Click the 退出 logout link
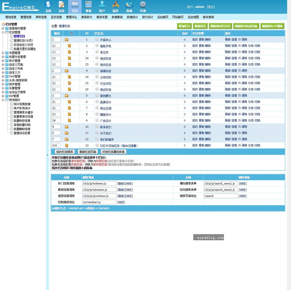Image resolution: width=291 pixels, height=290 pixels. tap(211, 7)
